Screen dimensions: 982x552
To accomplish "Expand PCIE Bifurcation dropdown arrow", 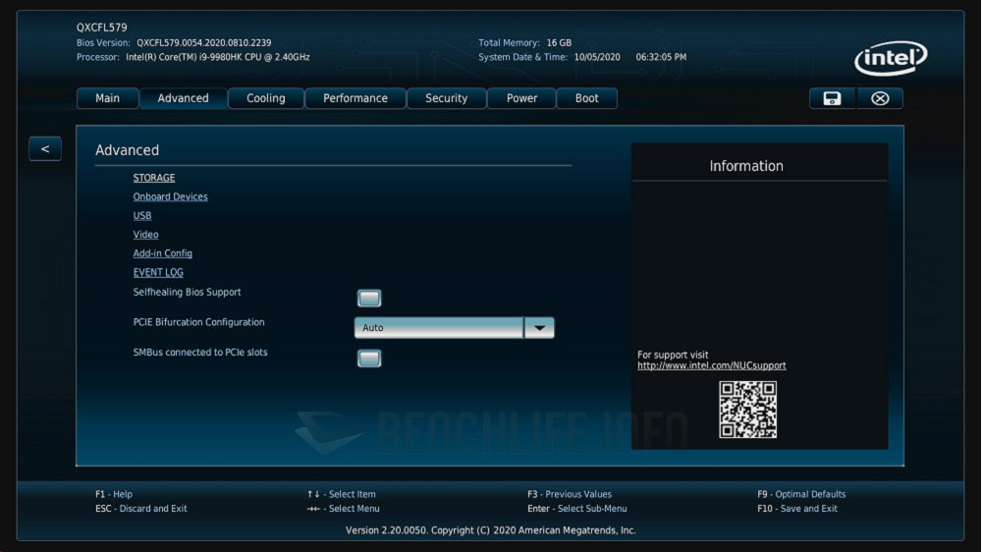I will [539, 328].
